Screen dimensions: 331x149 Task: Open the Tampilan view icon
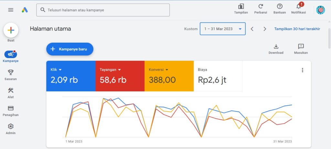tap(241, 6)
